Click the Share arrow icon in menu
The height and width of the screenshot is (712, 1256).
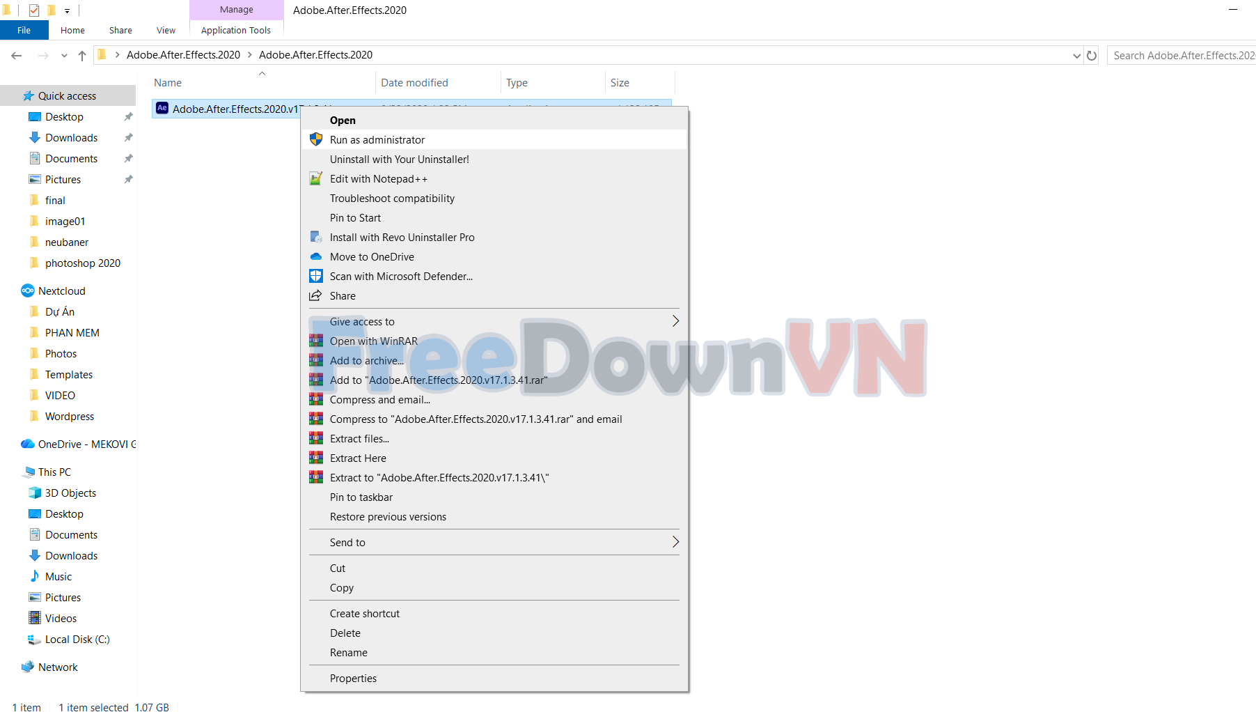(x=316, y=296)
